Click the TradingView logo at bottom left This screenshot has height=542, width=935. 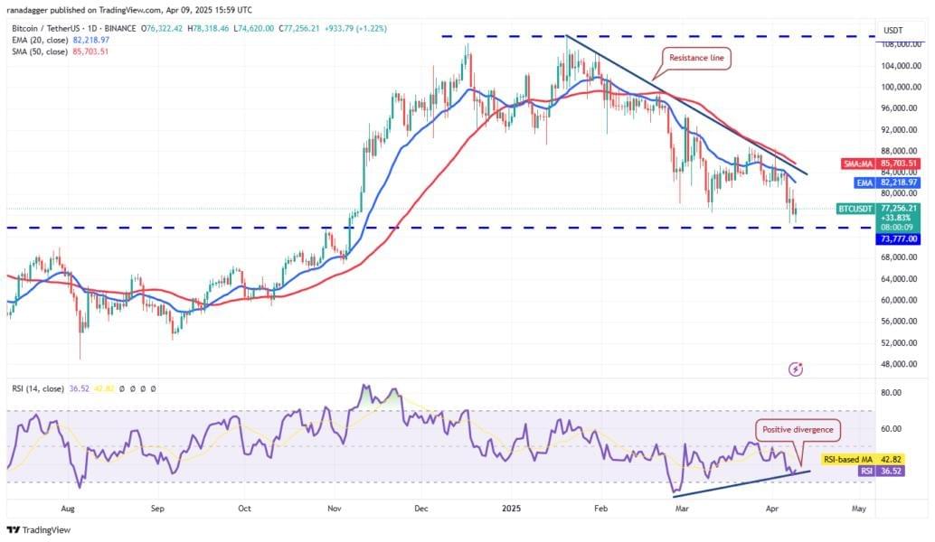coord(39,530)
